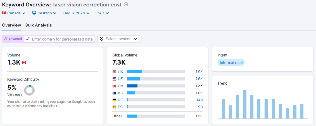Viewport: 316px width, 126px height.
Task: Click the tallest bar in Trend chart
Action: tap(245, 104)
